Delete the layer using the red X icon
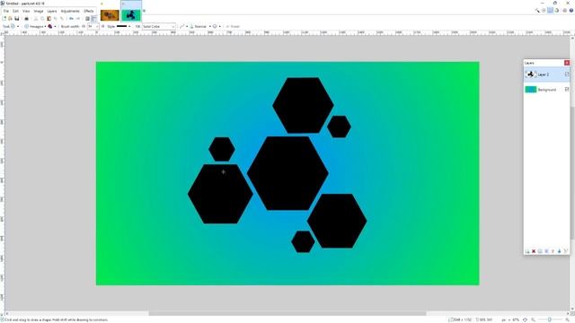This screenshot has height=323, width=575. click(x=534, y=251)
